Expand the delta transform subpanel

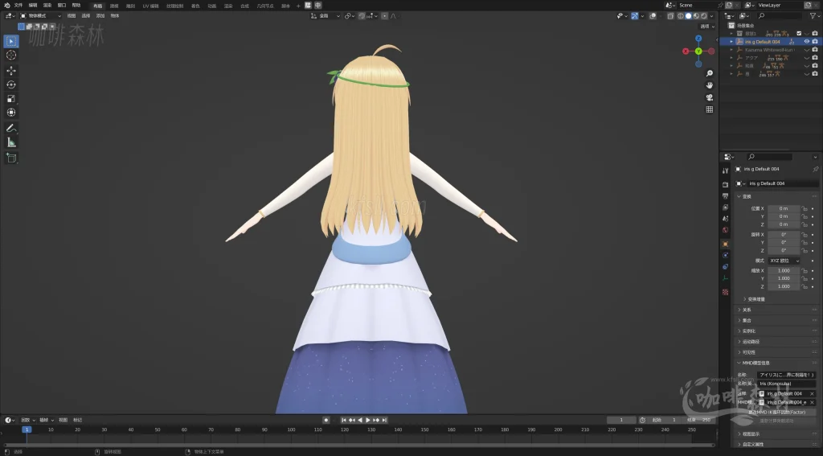[x=754, y=299]
